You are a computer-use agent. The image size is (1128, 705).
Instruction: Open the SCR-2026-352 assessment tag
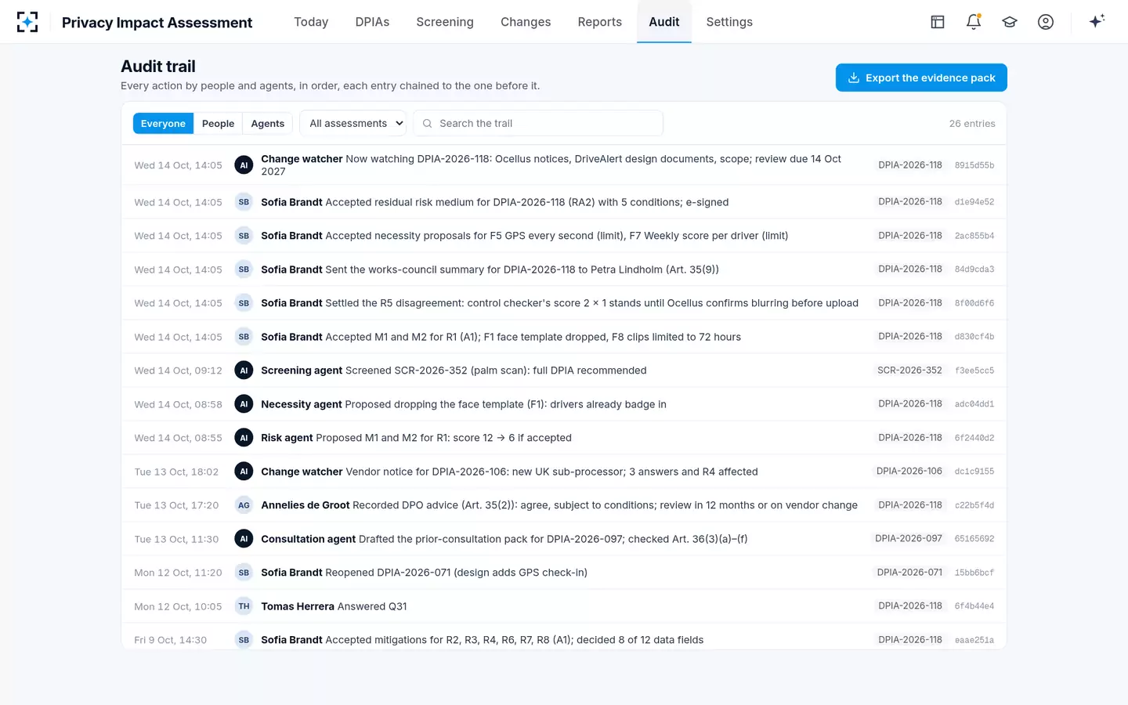click(x=909, y=371)
